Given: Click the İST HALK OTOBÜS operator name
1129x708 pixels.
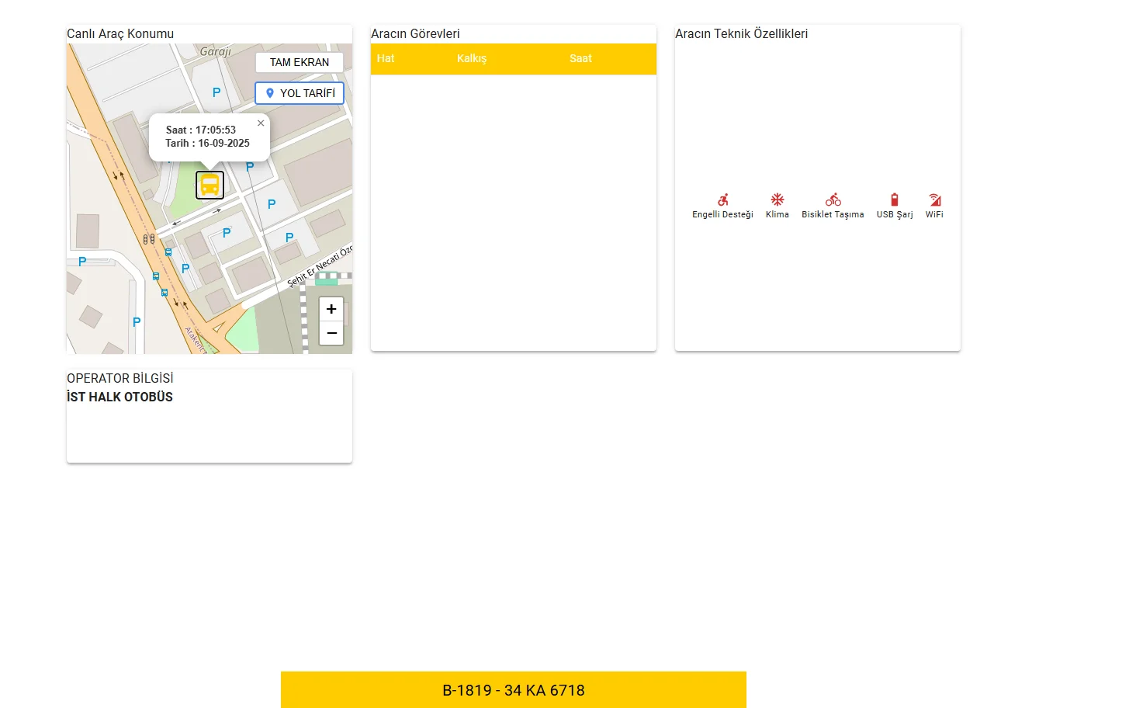Looking at the screenshot, I should coord(119,397).
